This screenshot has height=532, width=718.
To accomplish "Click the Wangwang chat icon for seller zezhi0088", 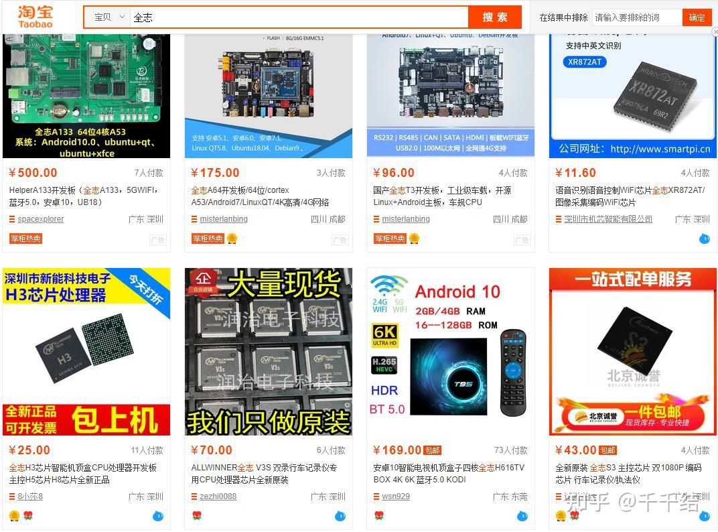I will tap(340, 517).
